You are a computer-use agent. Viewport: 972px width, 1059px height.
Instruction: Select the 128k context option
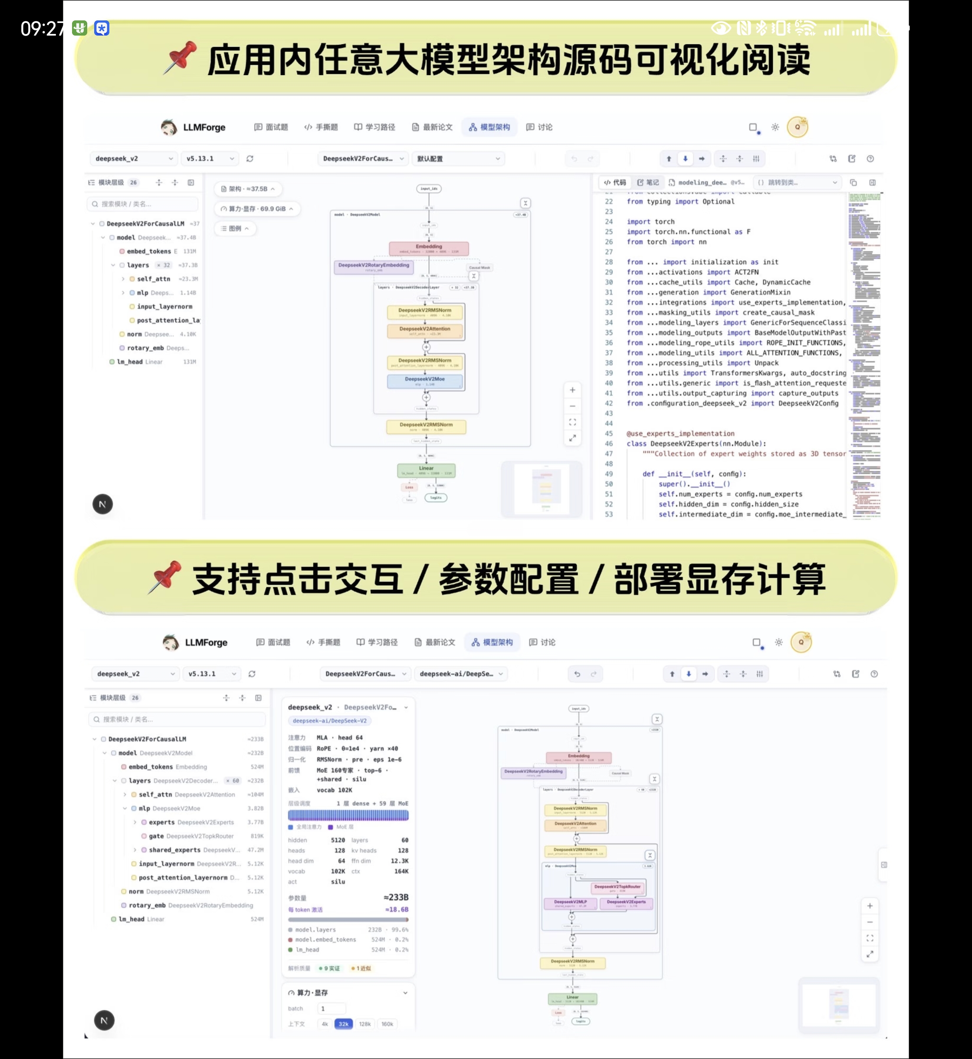point(365,1024)
